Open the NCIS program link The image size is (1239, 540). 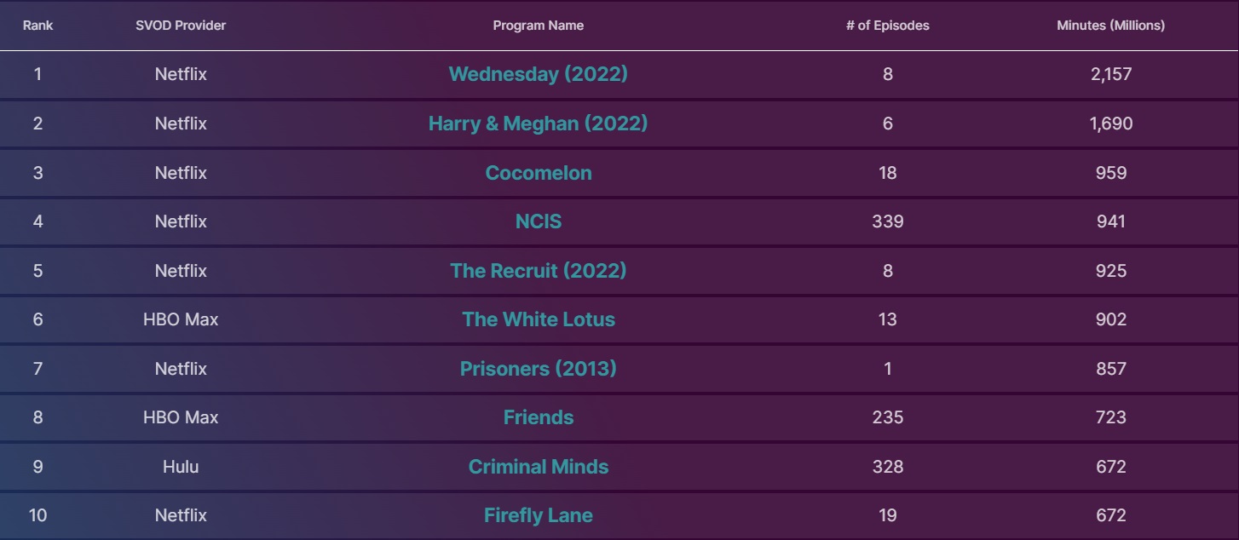[x=538, y=221]
